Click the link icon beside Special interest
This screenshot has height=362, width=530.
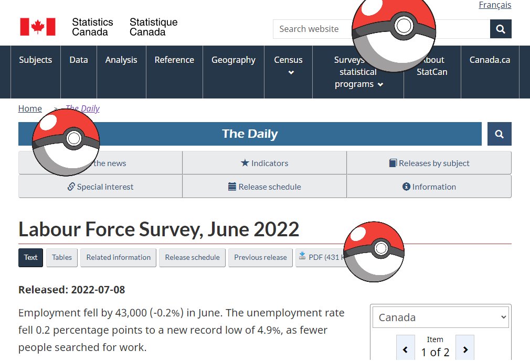pyautogui.click(x=71, y=187)
